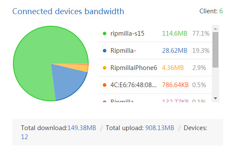Screen dimensions: 229x155
Task: Click the 114.6MB usage value
Action: 175,33
